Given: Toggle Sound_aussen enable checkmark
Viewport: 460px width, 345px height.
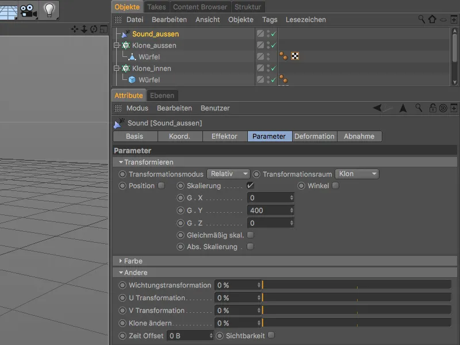Looking at the screenshot, I should click(x=274, y=34).
